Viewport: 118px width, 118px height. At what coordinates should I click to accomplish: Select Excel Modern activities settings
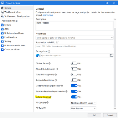click(10, 37)
